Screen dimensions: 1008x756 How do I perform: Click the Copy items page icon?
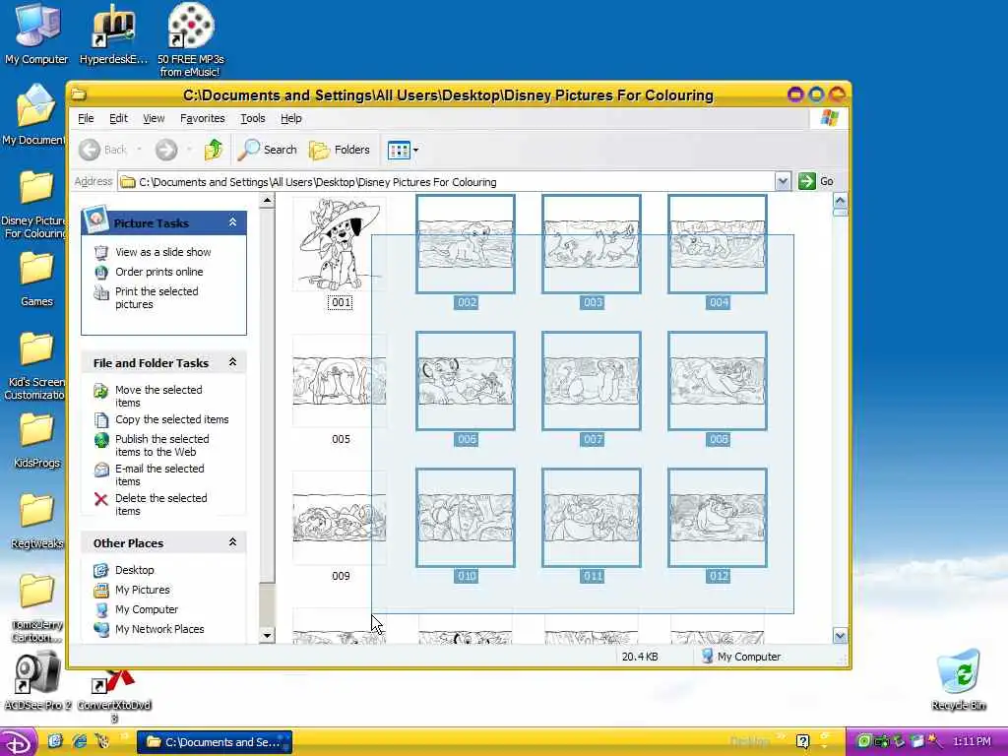[101, 419]
